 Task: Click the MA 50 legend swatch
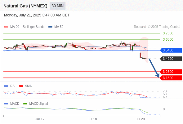click(x=51, y=27)
